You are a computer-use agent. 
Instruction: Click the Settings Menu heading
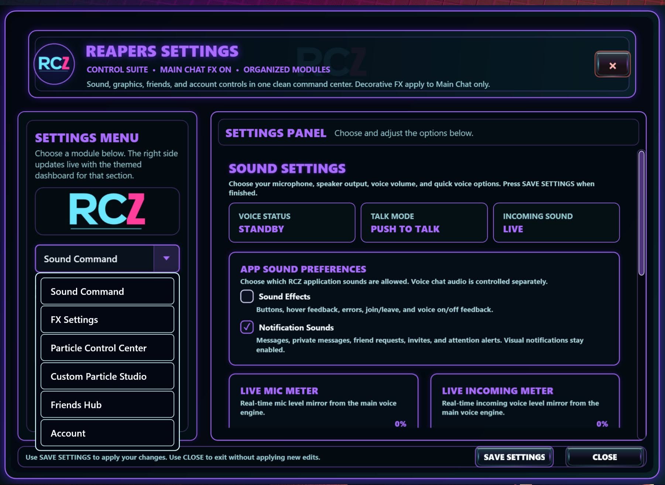[87, 138]
